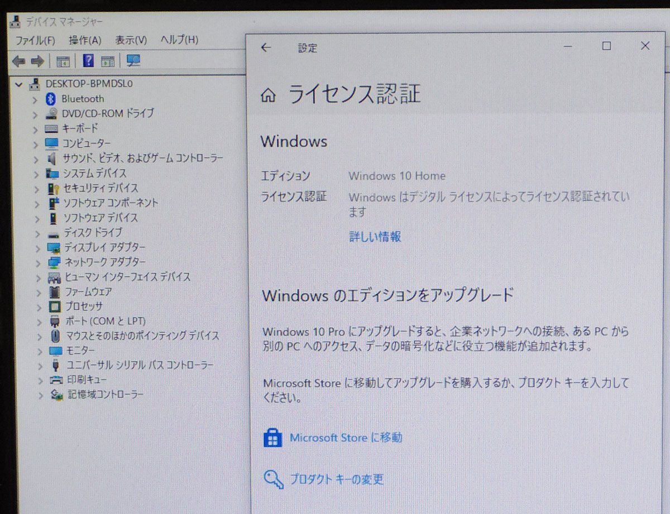Expand the ネットワーク アダプター node
This screenshot has height=514, width=670.
(x=38, y=263)
